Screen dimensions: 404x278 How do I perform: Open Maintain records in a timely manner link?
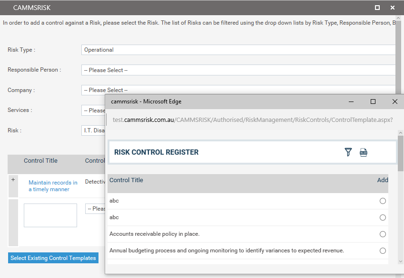pyautogui.click(x=53, y=186)
